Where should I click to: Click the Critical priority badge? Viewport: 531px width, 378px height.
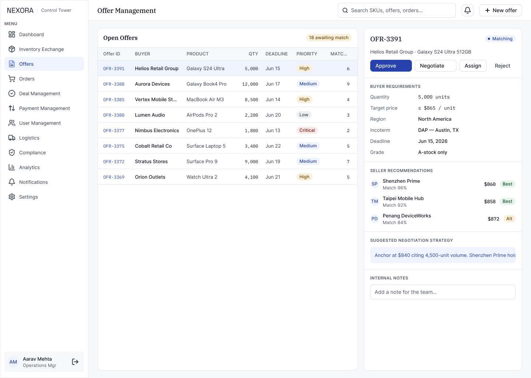pyautogui.click(x=307, y=130)
